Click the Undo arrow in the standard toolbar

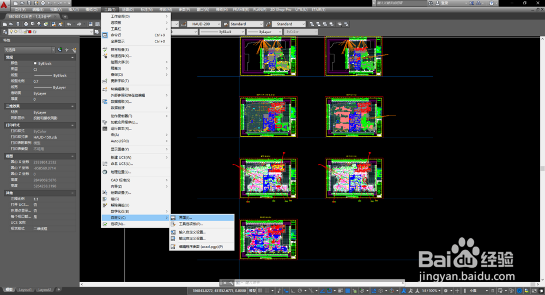pos(69,24)
